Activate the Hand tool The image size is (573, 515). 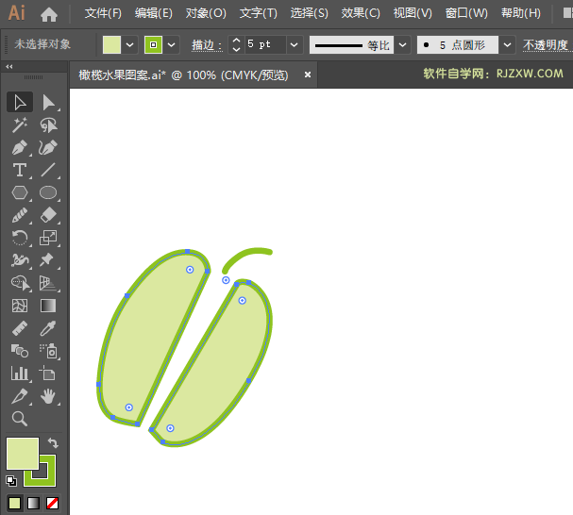48,396
